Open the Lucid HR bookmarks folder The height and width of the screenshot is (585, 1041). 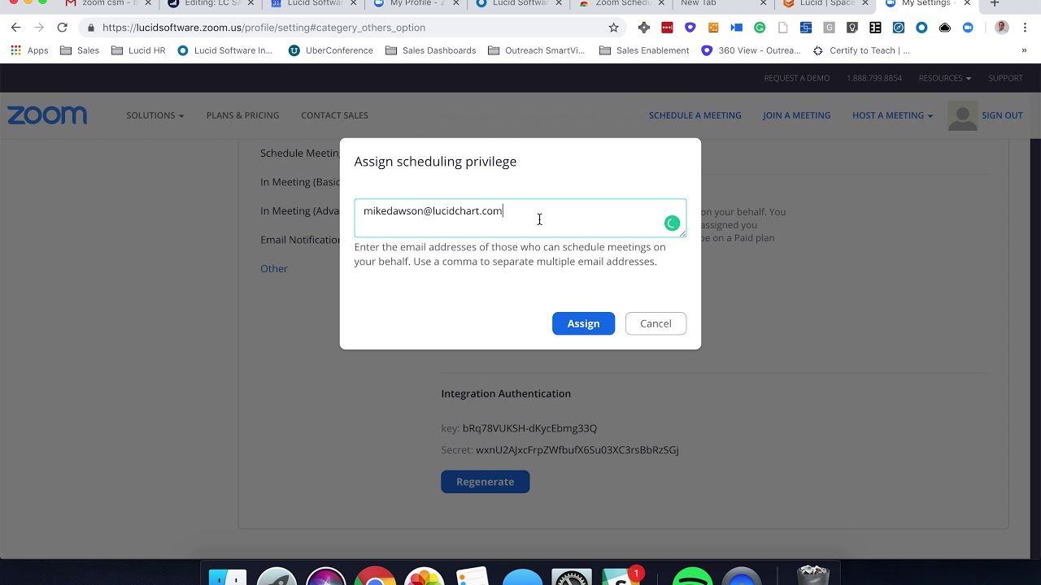point(137,50)
